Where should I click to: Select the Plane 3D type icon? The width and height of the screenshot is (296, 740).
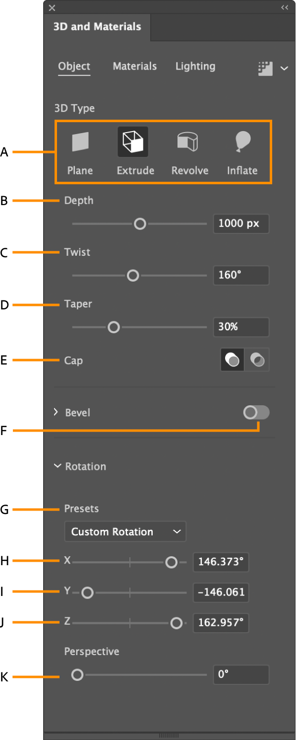coord(80,142)
